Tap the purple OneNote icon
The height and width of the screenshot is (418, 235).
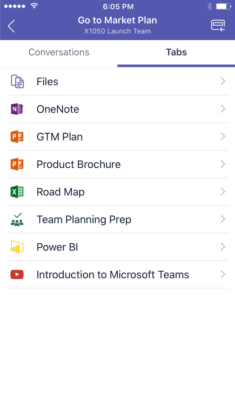(17, 109)
